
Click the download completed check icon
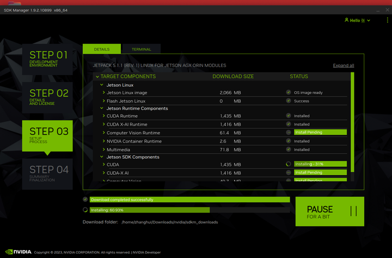pos(85,200)
